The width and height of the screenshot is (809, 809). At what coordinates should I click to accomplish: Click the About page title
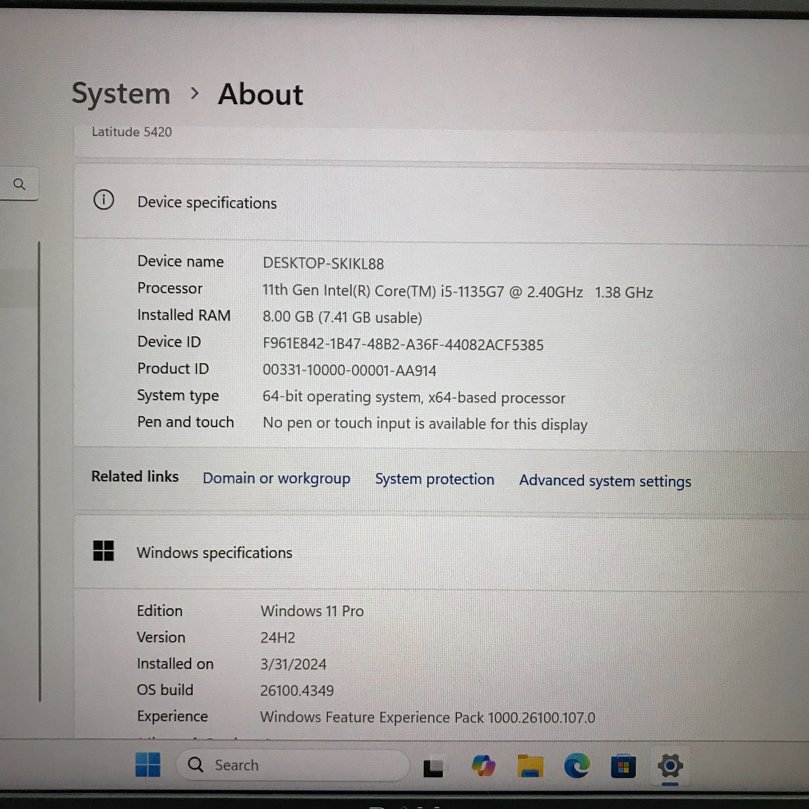260,95
